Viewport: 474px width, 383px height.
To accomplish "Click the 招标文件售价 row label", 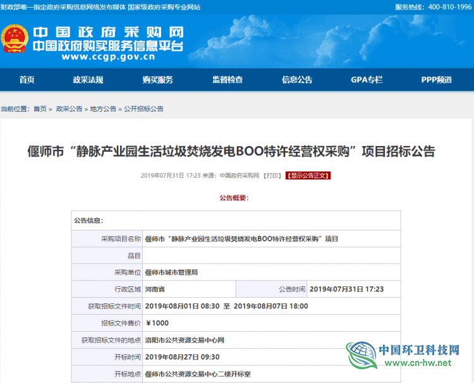I will [x=121, y=323].
